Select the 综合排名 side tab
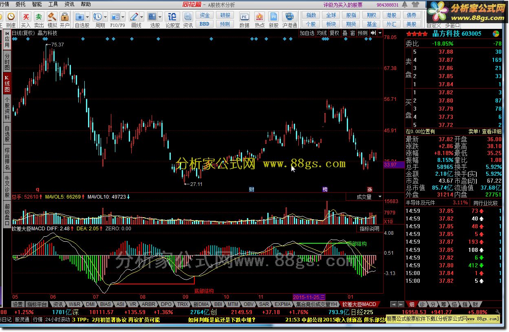 pyautogui.click(x=7, y=159)
